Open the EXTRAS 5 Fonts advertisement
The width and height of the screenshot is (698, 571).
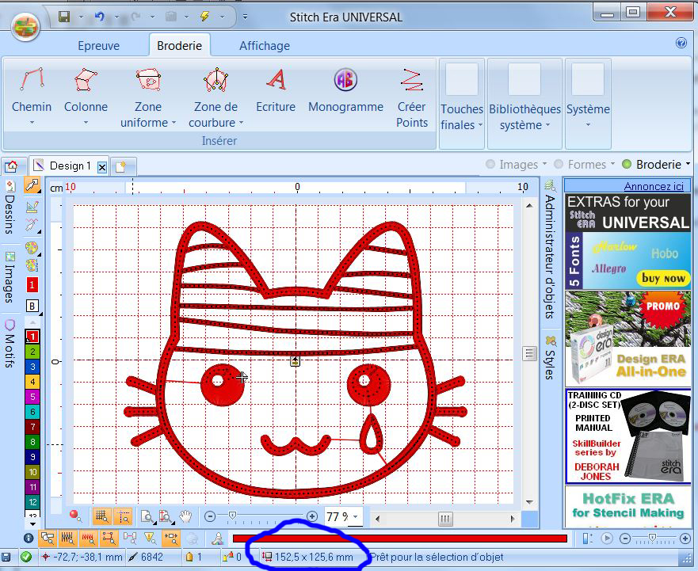tap(627, 242)
